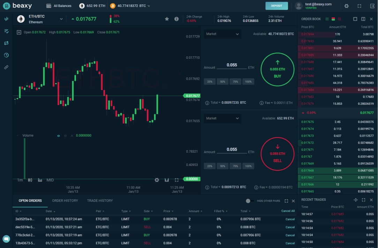
Task: Toggle Hide Other Pairs switch
Action: tap(249, 201)
